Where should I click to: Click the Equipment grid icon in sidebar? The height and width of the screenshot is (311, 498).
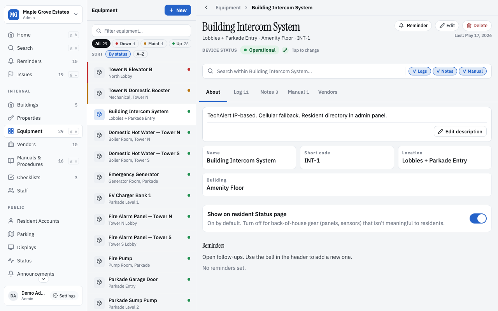pyautogui.click(x=11, y=131)
